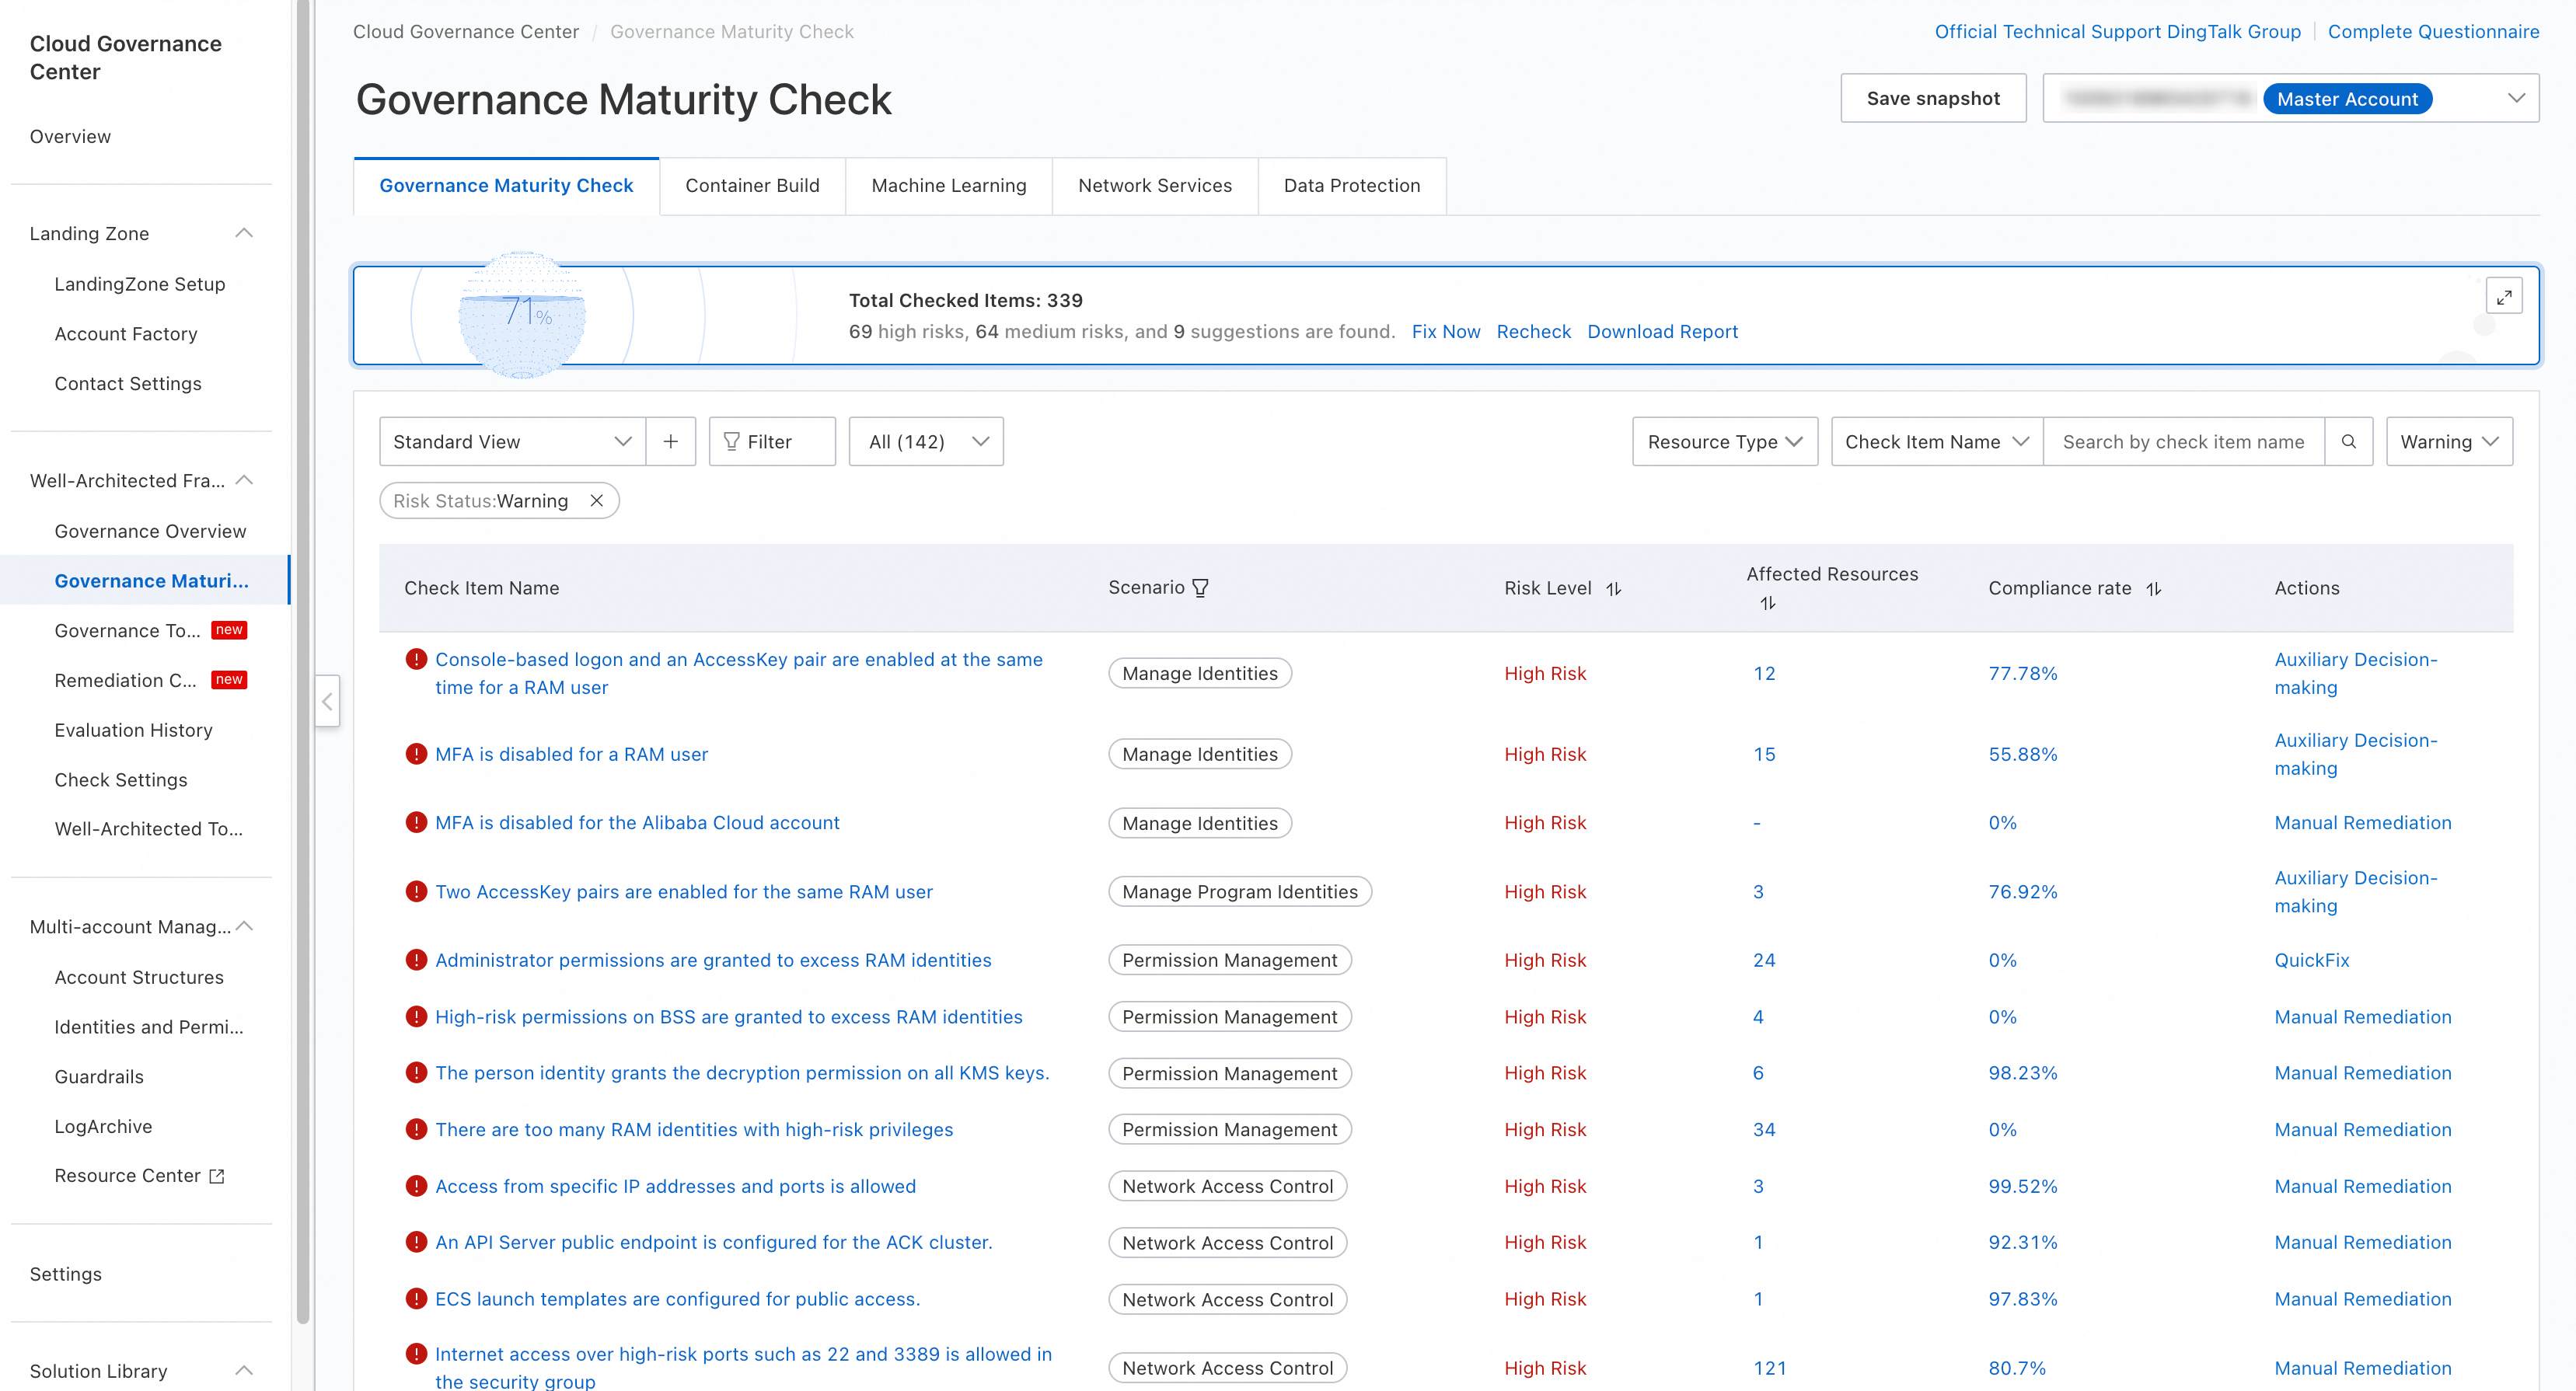Remove the Risk Status Warning filter tag
The image size is (2576, 1391).
(596, 501)
